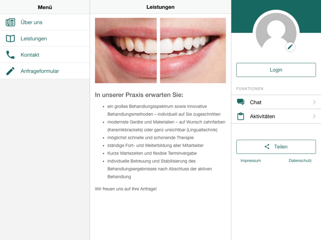The width and height of the screenshot is (321, 240).
Task: Click the Teilen button
Action: tap(276, 147)
